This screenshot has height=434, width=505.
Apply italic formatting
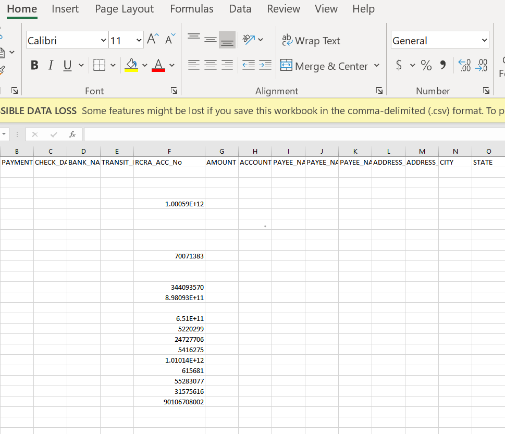point(50,65)
